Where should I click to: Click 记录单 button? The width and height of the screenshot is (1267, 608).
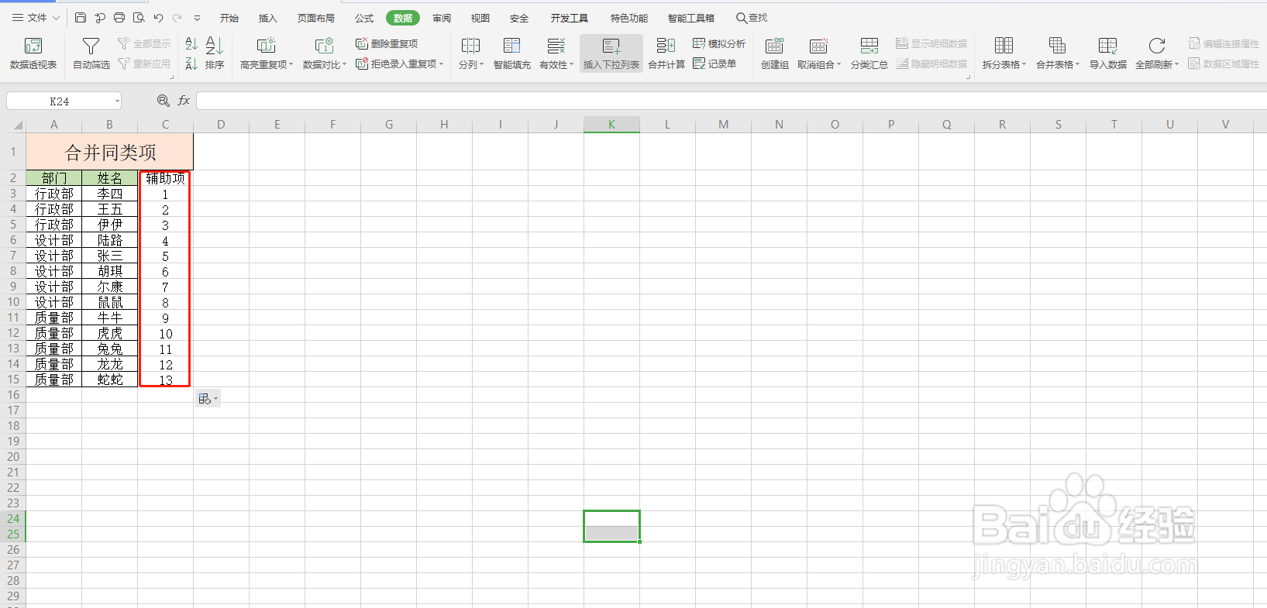point(714,64)
